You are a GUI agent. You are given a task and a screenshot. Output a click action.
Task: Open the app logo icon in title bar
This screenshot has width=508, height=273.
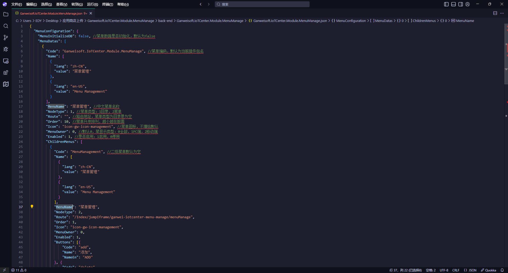tap(5, 4)
